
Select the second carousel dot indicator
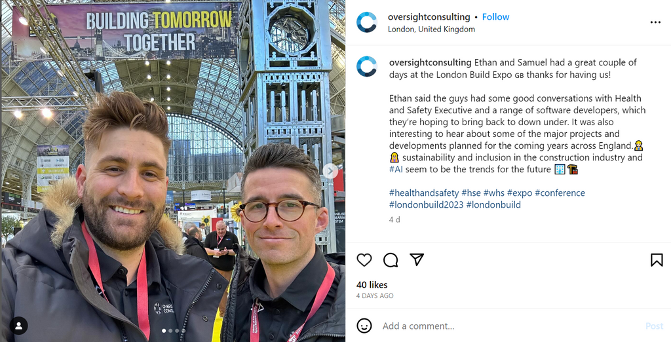point(170,330)
